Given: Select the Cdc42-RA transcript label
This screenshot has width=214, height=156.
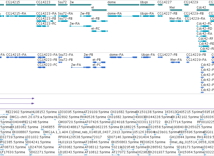Looking at the screenshot, I should (x=204, y=34).
